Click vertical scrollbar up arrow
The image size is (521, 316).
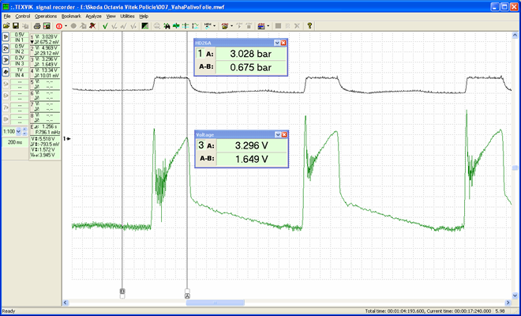[x=515, y=35]
